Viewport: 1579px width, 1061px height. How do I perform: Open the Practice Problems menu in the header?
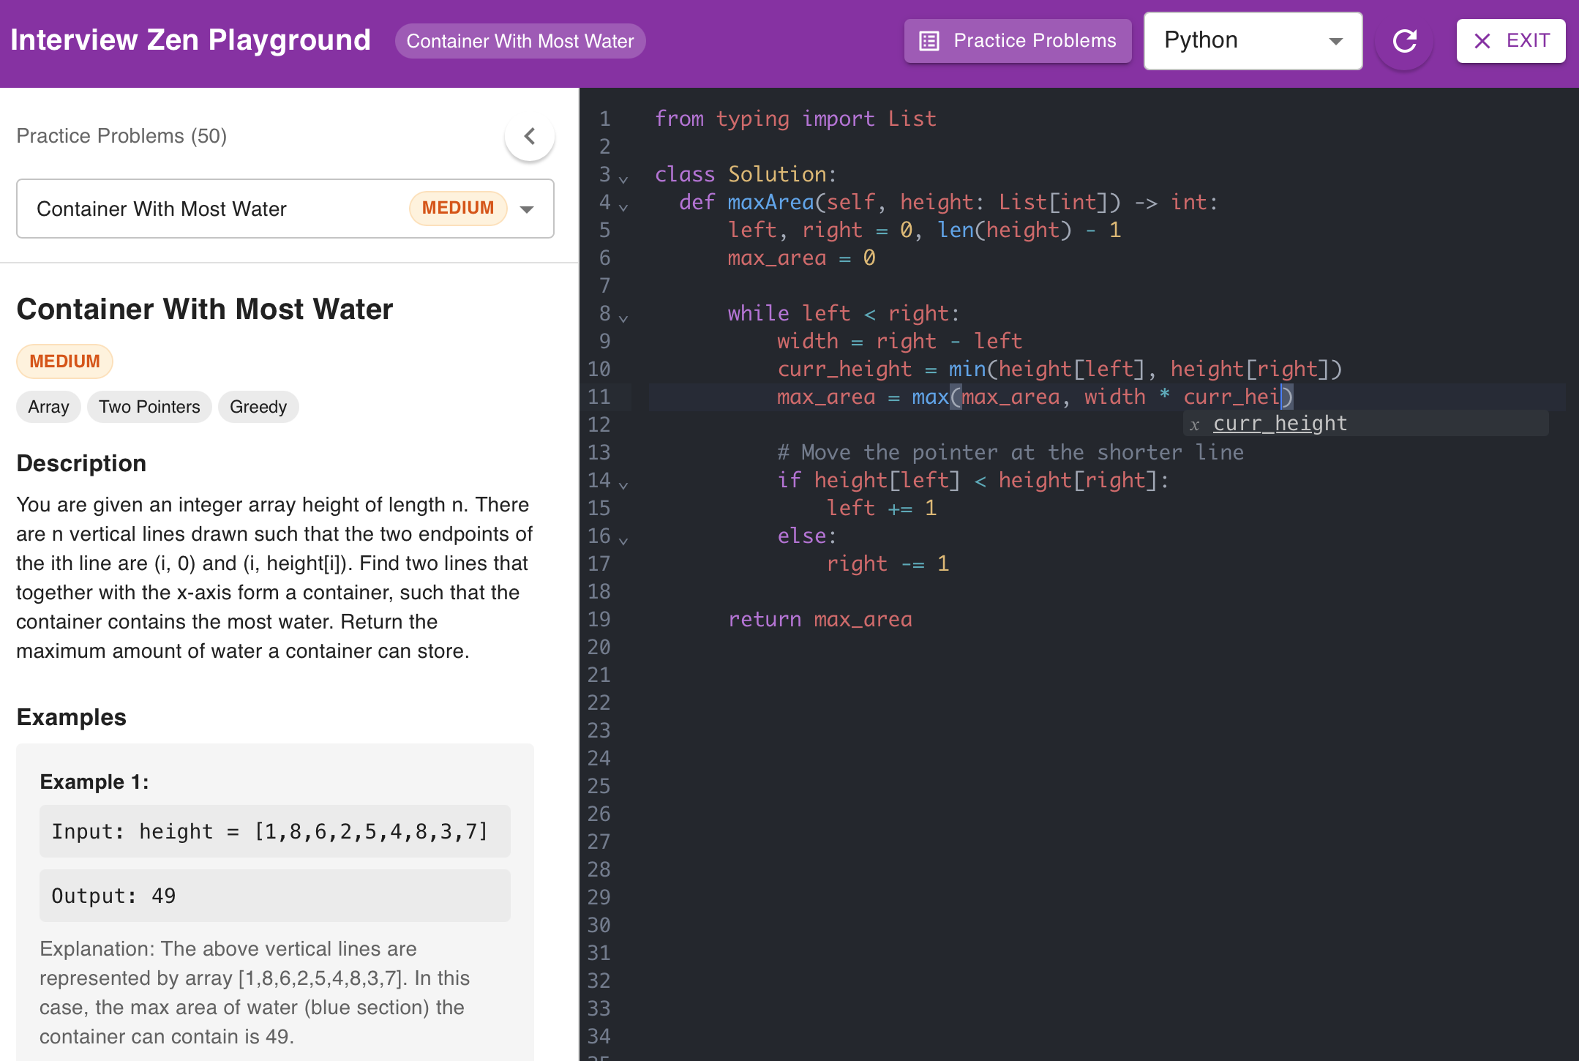click(1017, 41)
